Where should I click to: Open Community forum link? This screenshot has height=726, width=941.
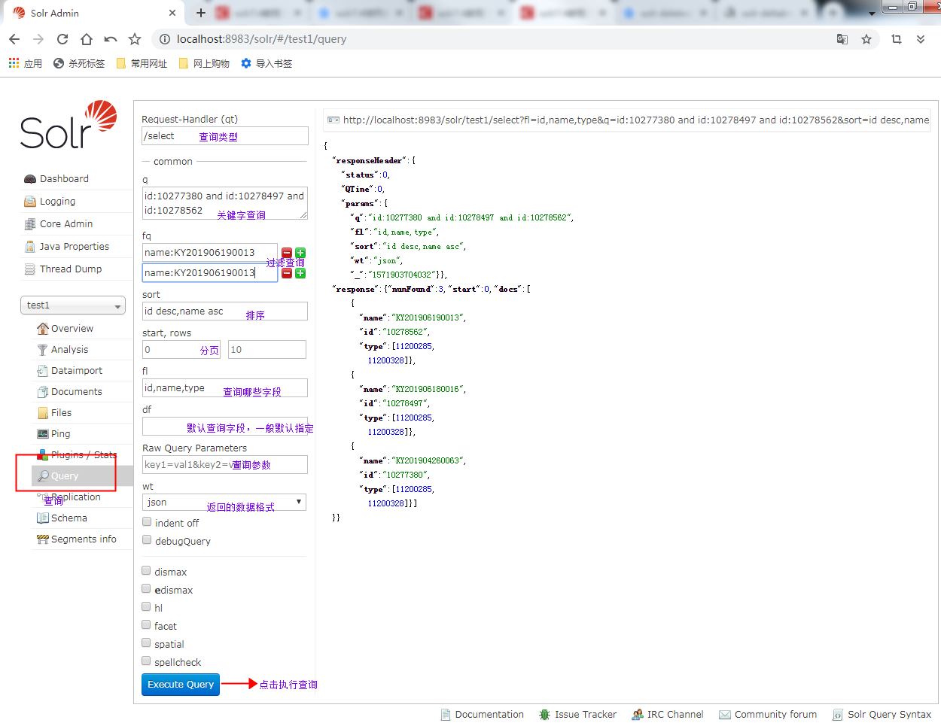[x=768, y=715]
